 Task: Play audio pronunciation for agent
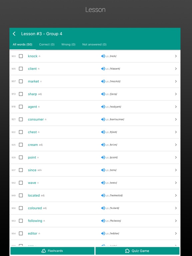click(103, 107)
